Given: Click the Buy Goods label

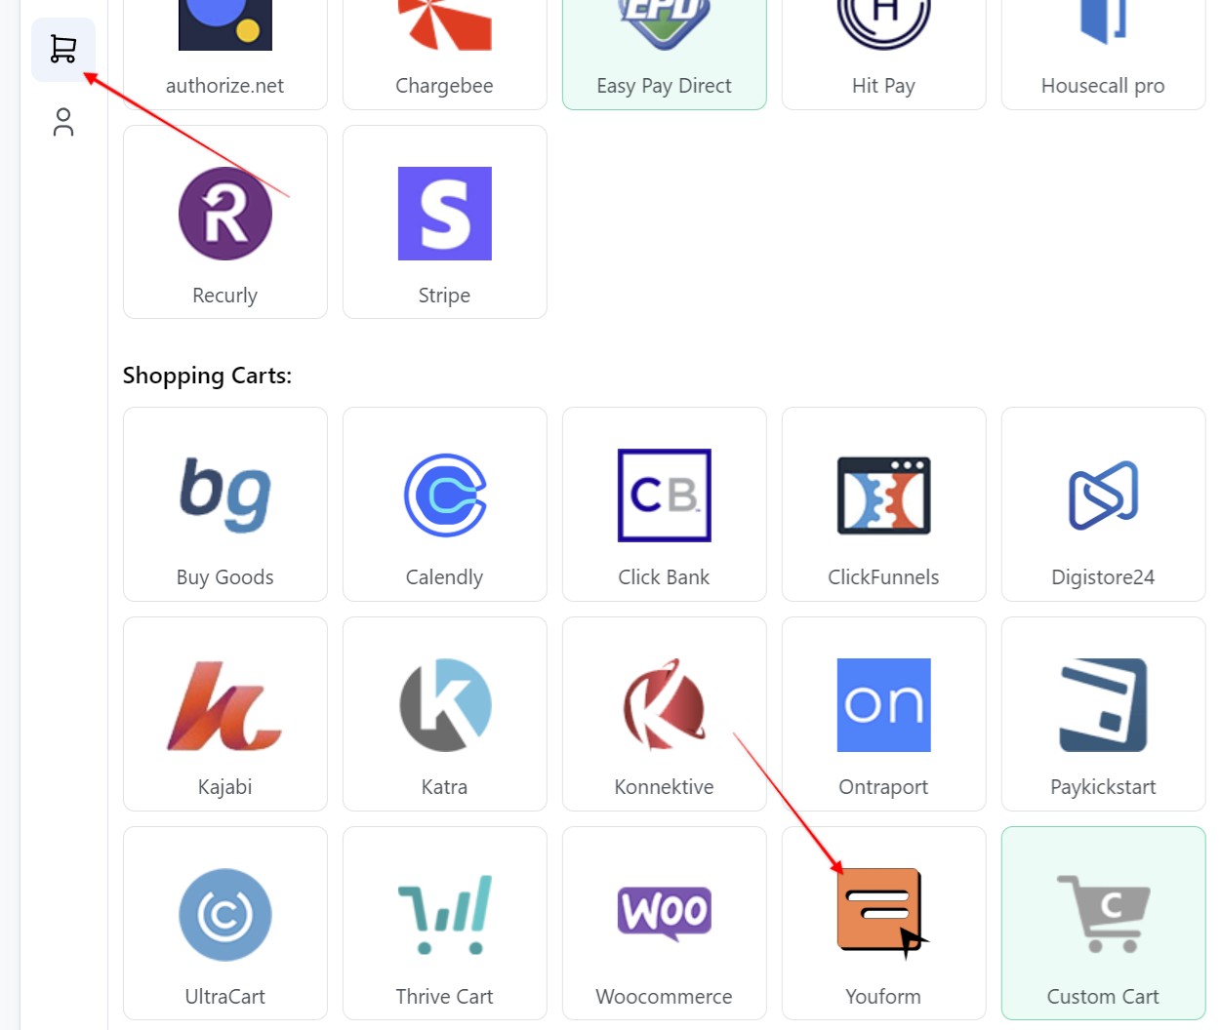Looking at the screenshot, I should point(225,577).
